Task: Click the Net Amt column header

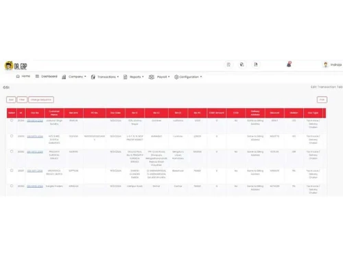Action: click(x=73, y=113)
